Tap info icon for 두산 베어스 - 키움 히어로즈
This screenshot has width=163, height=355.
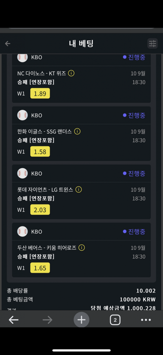point(81,248)
